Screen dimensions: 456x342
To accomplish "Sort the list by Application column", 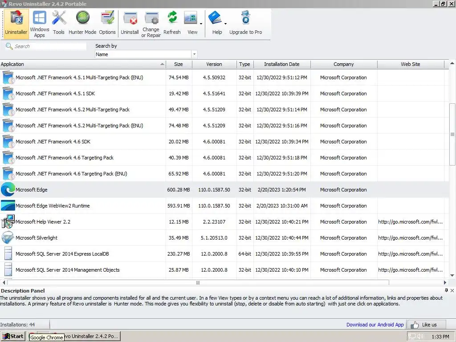I will [83, 64].
